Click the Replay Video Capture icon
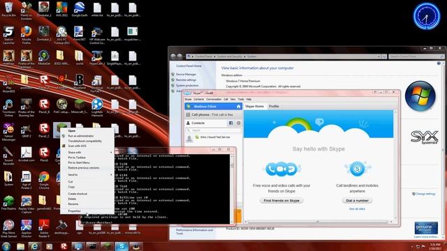The width and height of the screenshot is (447, 251). click(x=27, y=204)
